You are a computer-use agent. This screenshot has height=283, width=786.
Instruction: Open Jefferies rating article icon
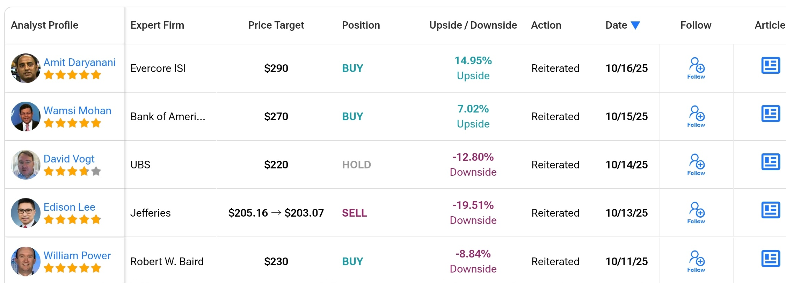point(770,210)
